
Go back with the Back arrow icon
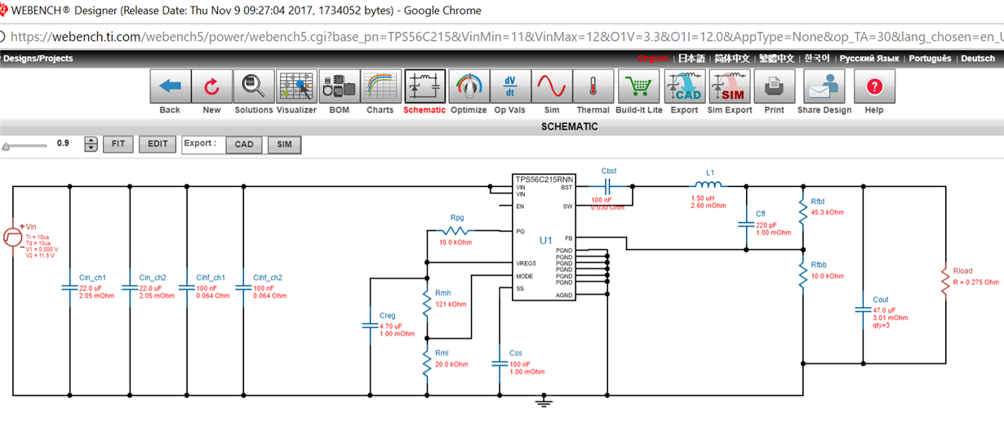point(170,87)
